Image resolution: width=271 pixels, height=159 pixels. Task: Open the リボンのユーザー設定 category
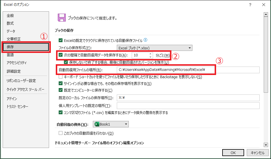click(x=21, y=81)
